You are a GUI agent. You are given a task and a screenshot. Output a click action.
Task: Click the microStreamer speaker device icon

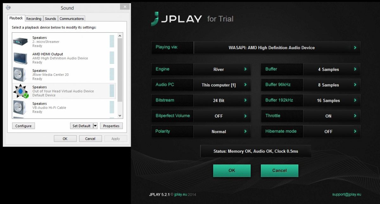click(x=21, y=41)
